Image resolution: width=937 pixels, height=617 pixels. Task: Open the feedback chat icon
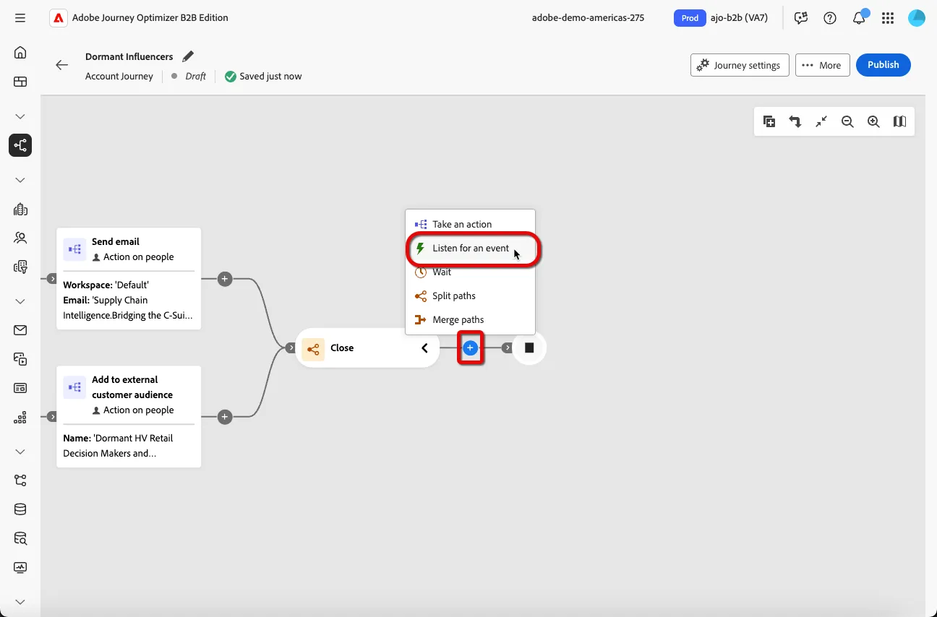801,18
